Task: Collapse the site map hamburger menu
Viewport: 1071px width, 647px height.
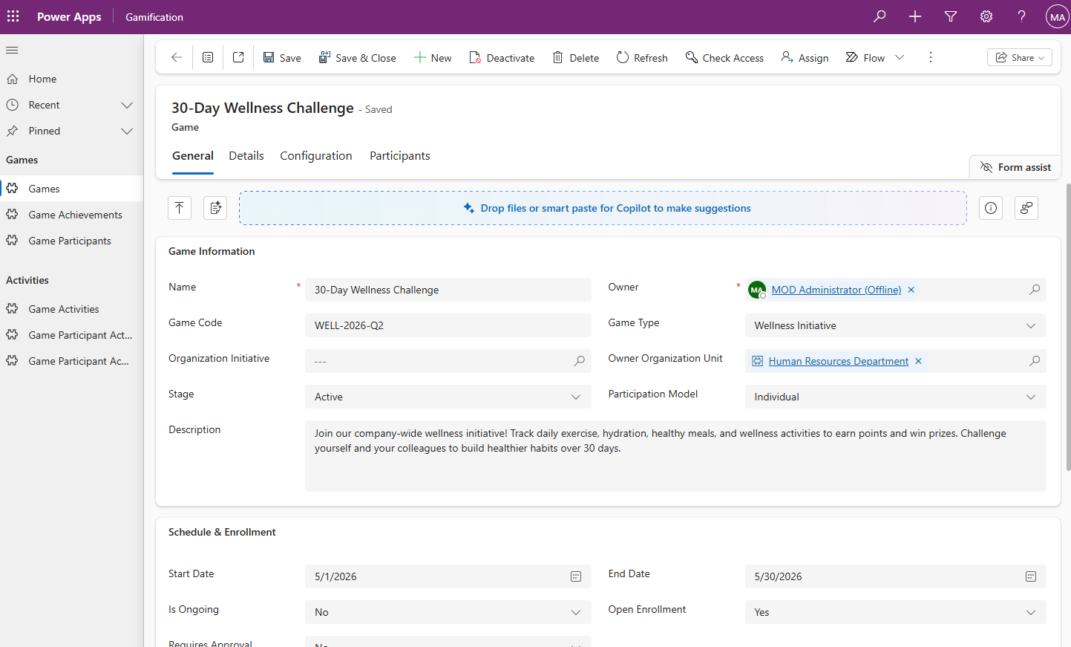Action: (x=12, y=50)
